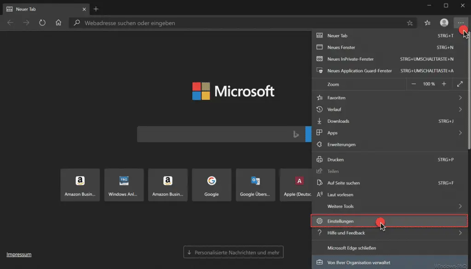Click the forward navigation arrow

(x=26, y=23)
